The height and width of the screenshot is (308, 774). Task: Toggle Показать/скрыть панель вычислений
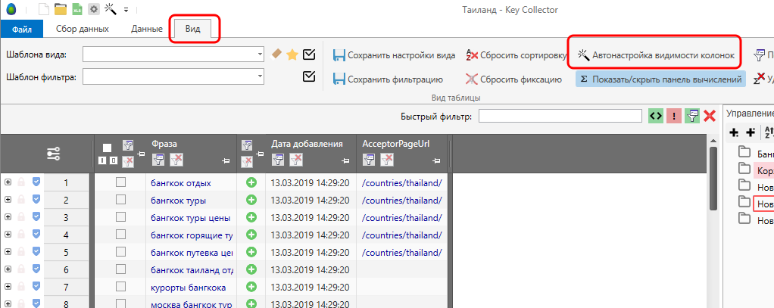coord(660,79)
